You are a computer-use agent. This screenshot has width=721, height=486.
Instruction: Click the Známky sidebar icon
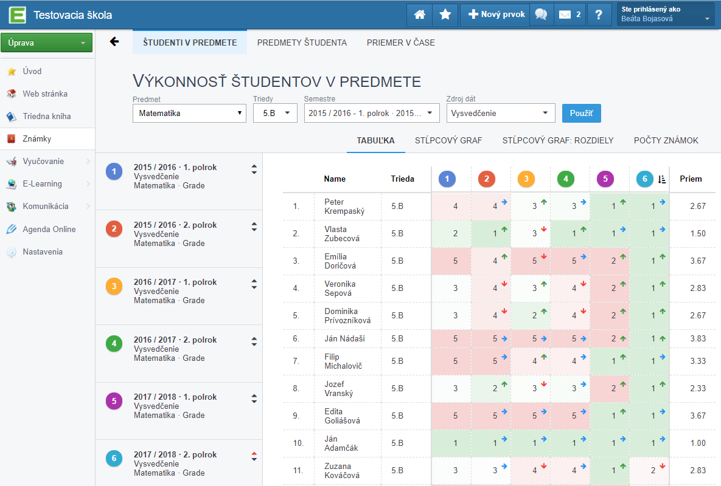click(12, 139)
